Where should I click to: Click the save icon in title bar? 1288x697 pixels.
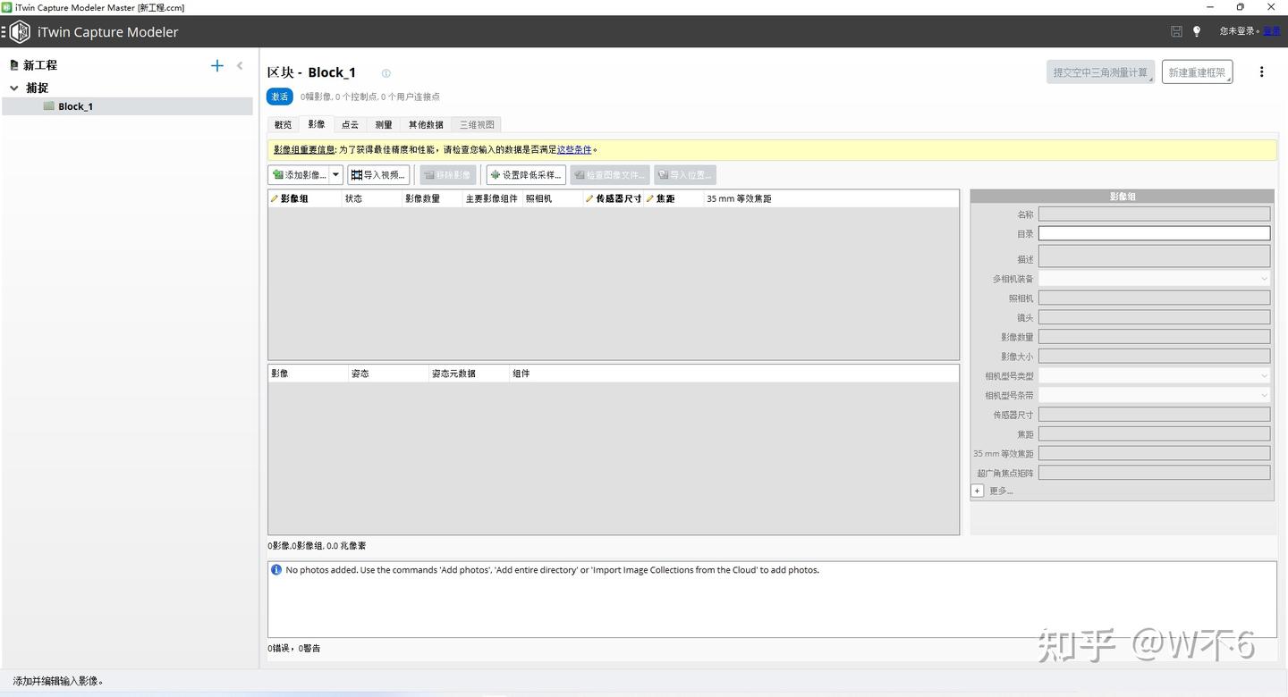1176,31
